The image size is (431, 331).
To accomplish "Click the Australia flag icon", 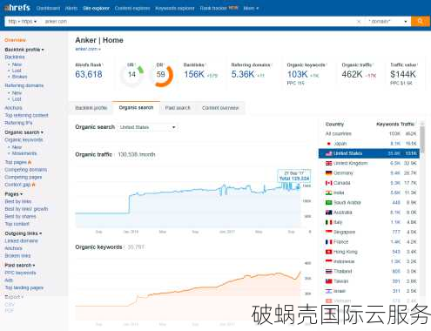I will click(x=328, y=213).
